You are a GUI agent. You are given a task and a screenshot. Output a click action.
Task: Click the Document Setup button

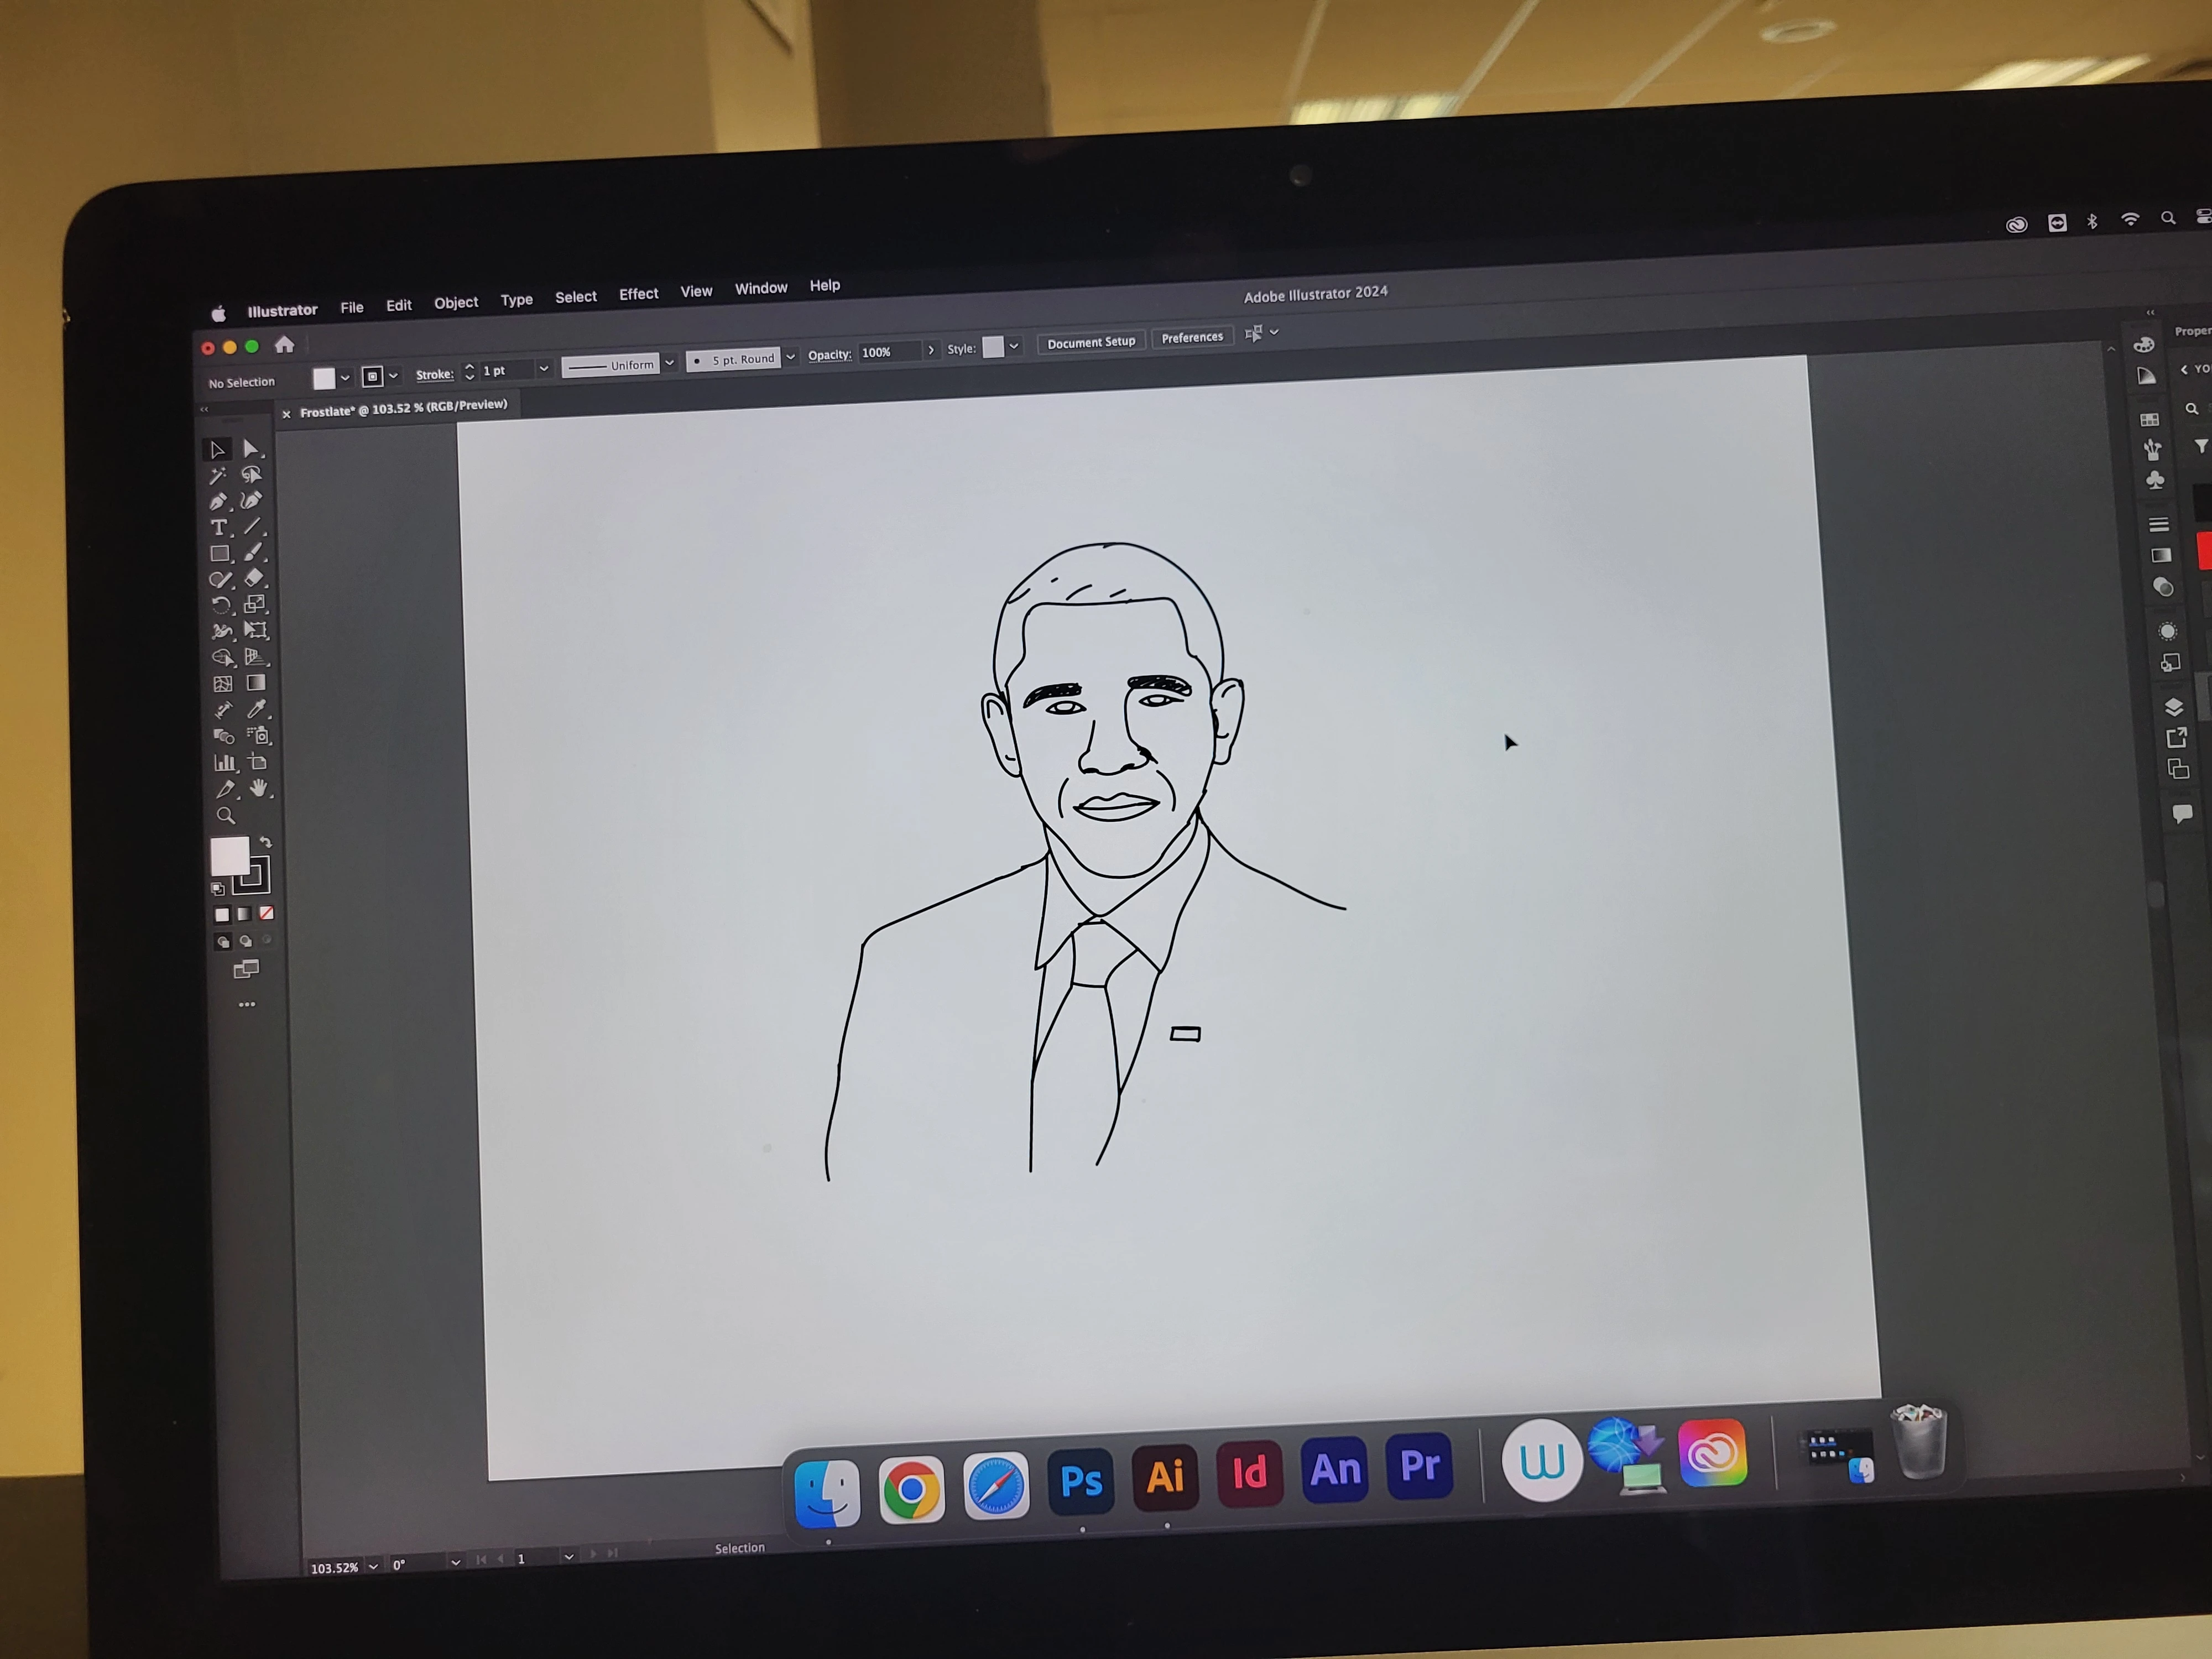click(x=1091, y=342)
